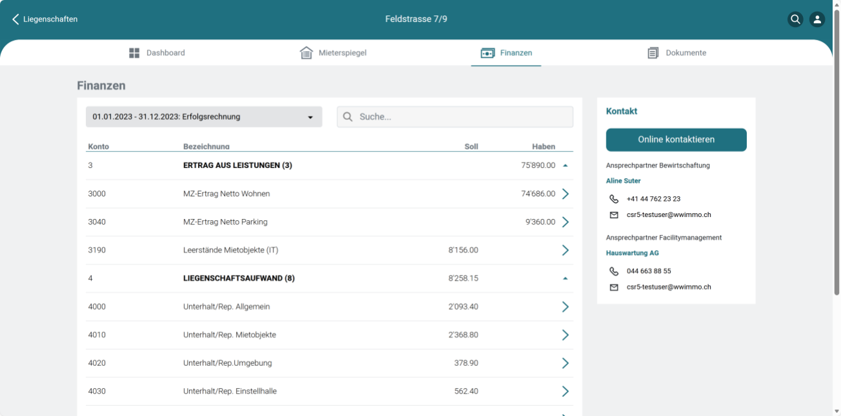Open contact Aline Suter
The image size is (841, 416).
coord(624,181)
